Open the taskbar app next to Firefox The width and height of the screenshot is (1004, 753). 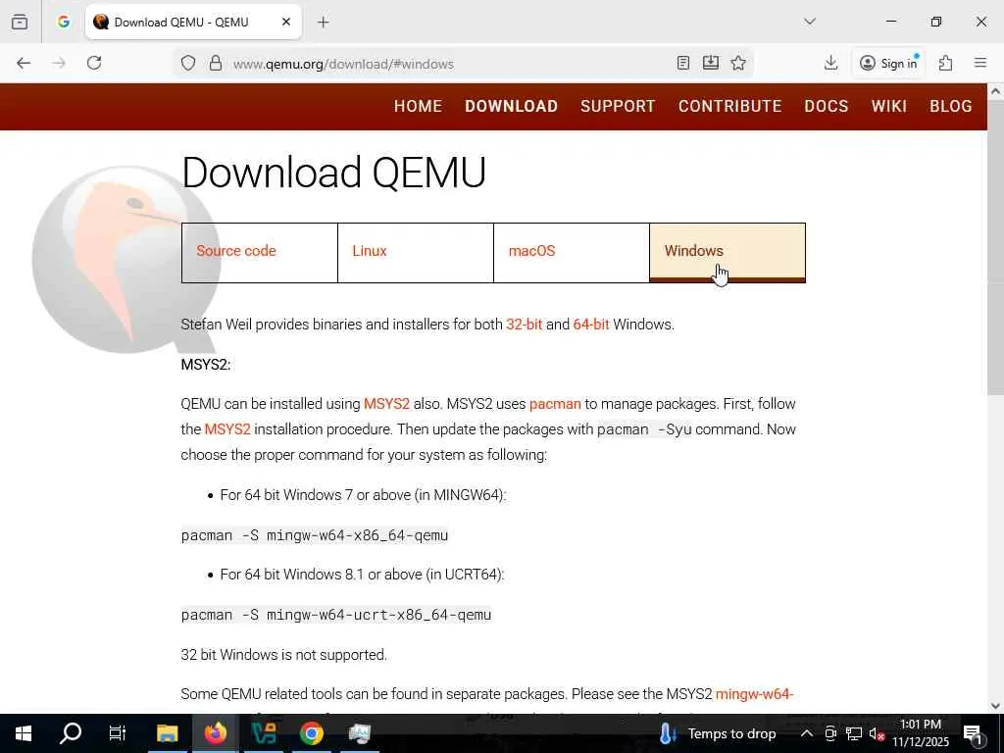tap(263, 733)
